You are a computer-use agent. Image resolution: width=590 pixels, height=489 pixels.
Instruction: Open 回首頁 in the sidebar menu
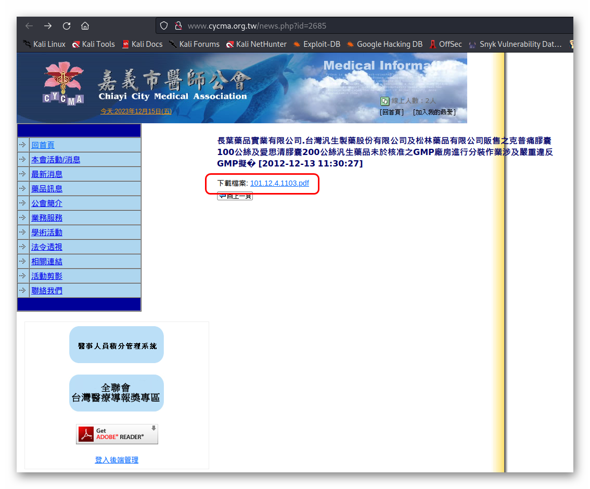43,145
